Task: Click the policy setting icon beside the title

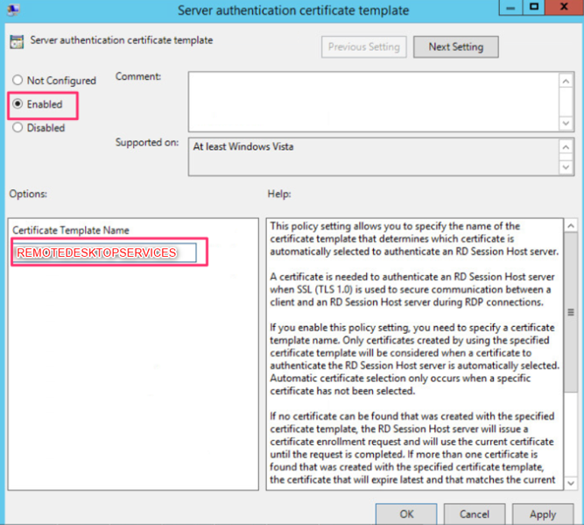Action: [x=17, y=42]
